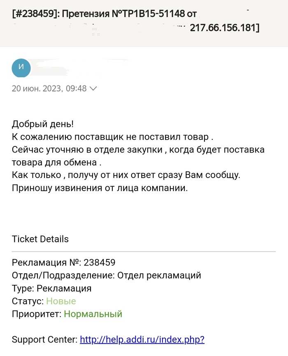Image resolution: width=288 pixels, height=356 pixels.
Task: Click the sentence starting with Как только
Action: coord(126,175)
